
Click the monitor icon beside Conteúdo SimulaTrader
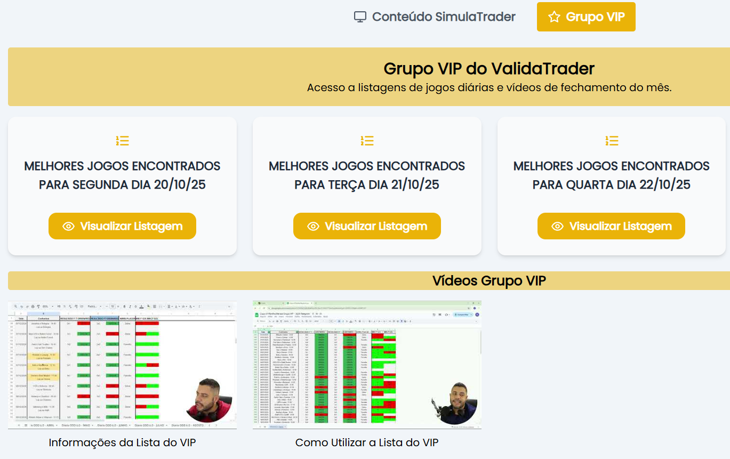(361, 17)
